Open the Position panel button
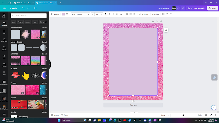 coord(155,14)
